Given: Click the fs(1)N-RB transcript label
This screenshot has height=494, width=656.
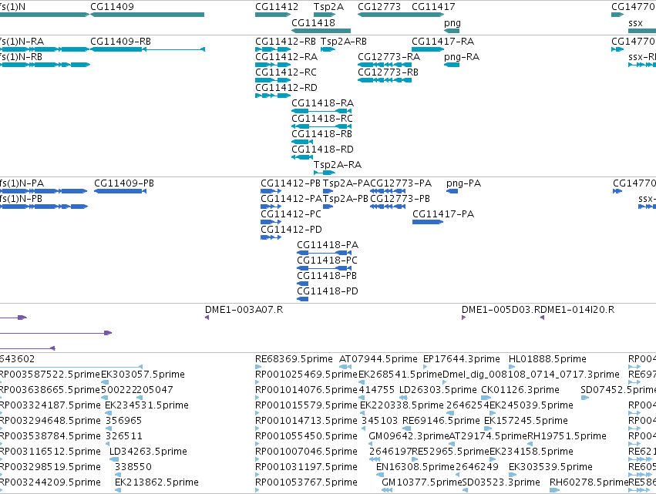Looking at the screenshot, I should tap(21, 57).
